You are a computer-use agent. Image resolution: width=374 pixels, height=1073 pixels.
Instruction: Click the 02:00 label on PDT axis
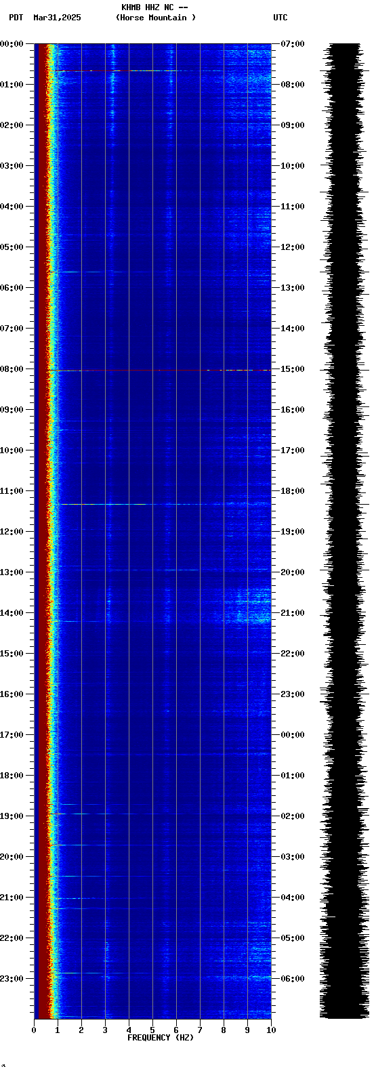tap(12, 125)
